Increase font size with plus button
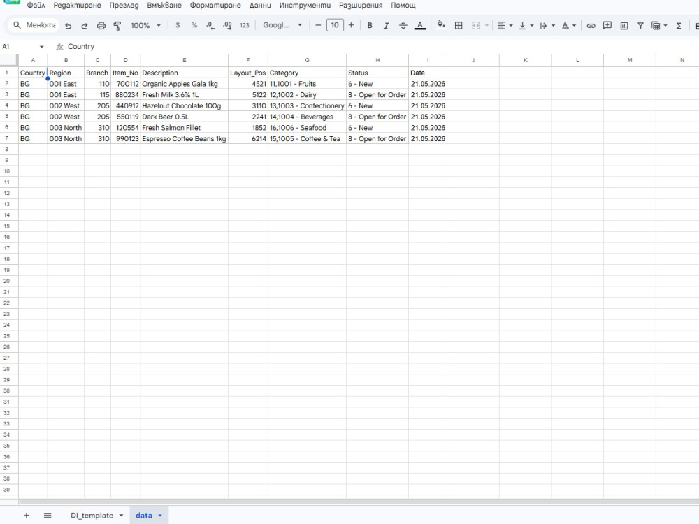 coord(352,25)
